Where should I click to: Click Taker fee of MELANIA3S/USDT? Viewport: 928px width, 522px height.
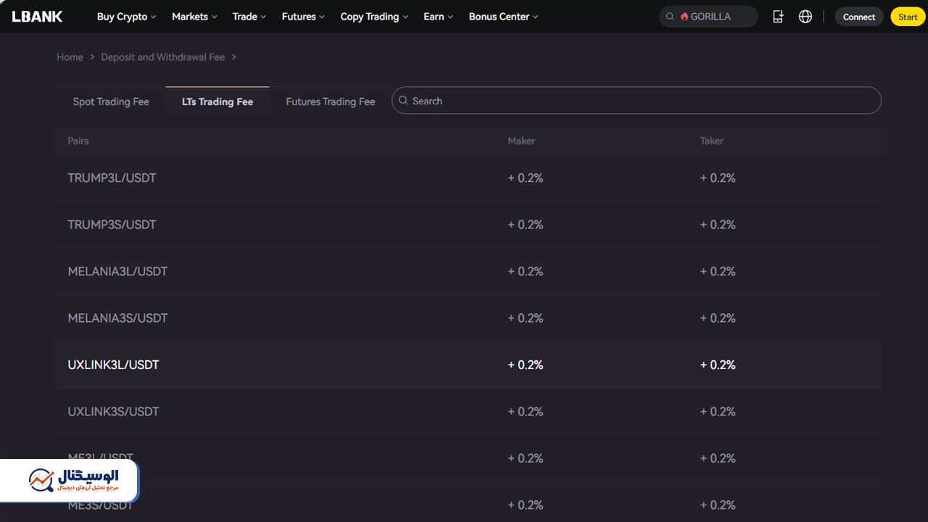[718, 318]
